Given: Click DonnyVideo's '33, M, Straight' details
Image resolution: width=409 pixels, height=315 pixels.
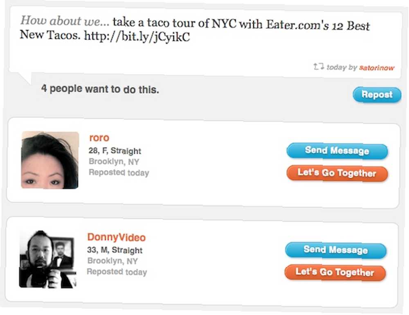Looking at the screenshot, I should click(115, 250).
